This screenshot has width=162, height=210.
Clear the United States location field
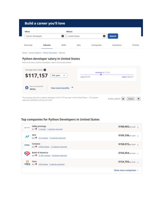[104, 36]
